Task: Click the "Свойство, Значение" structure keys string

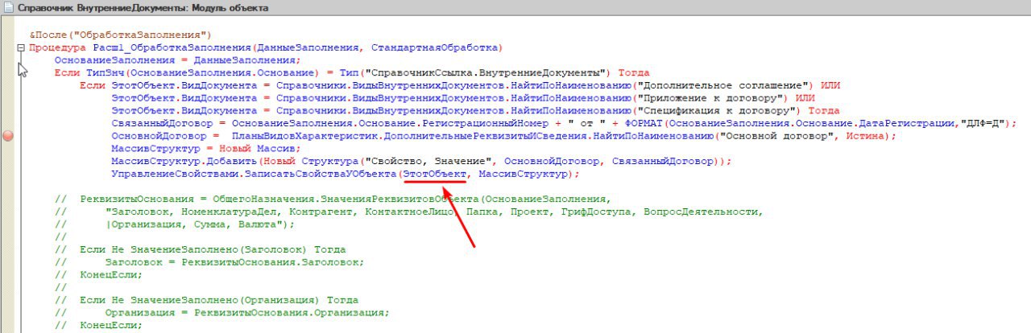Action: coord(426,162)
